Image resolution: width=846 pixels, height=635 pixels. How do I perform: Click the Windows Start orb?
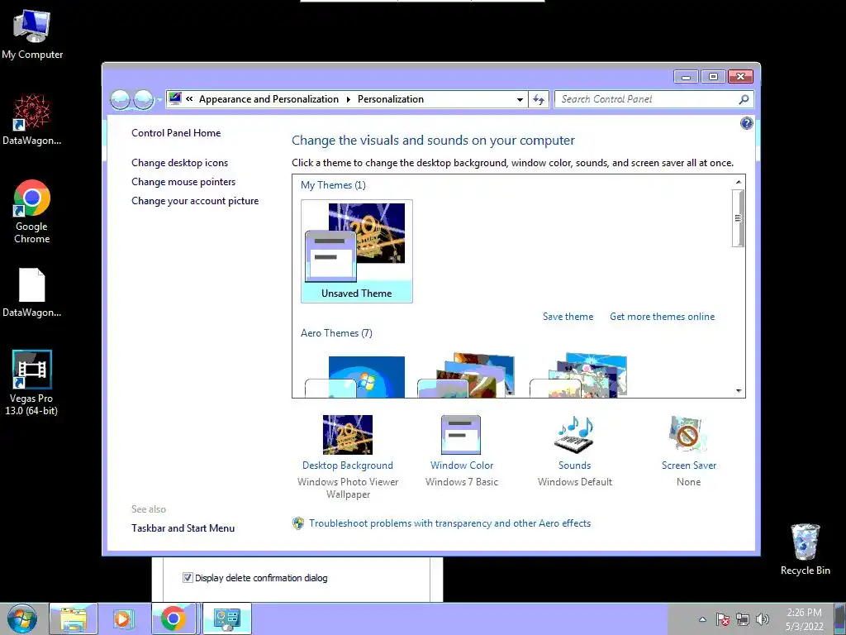[22, 618]
